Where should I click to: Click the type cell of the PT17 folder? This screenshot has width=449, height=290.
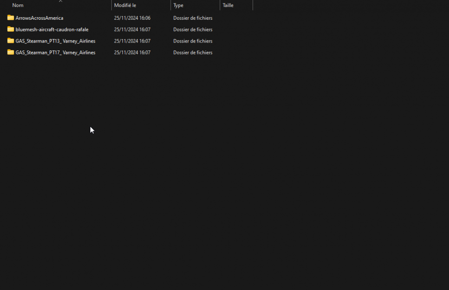click(192, 52)
